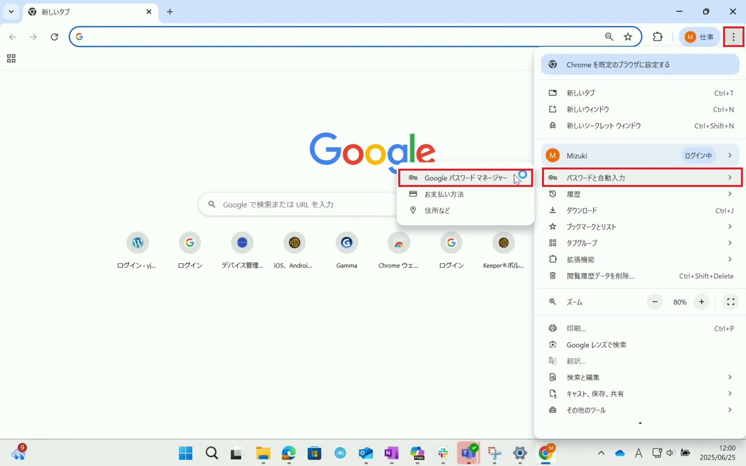Click the three-dot Chrome menu icon
This screenshot has height=466, width=746.
pyautogui.click(x=733, y=37)
